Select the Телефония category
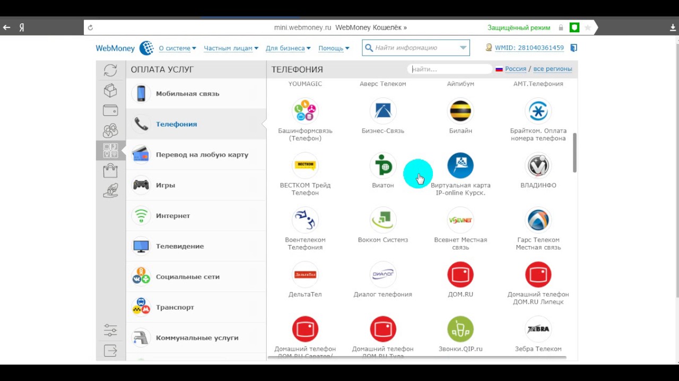679x381 pixels. 196,124
